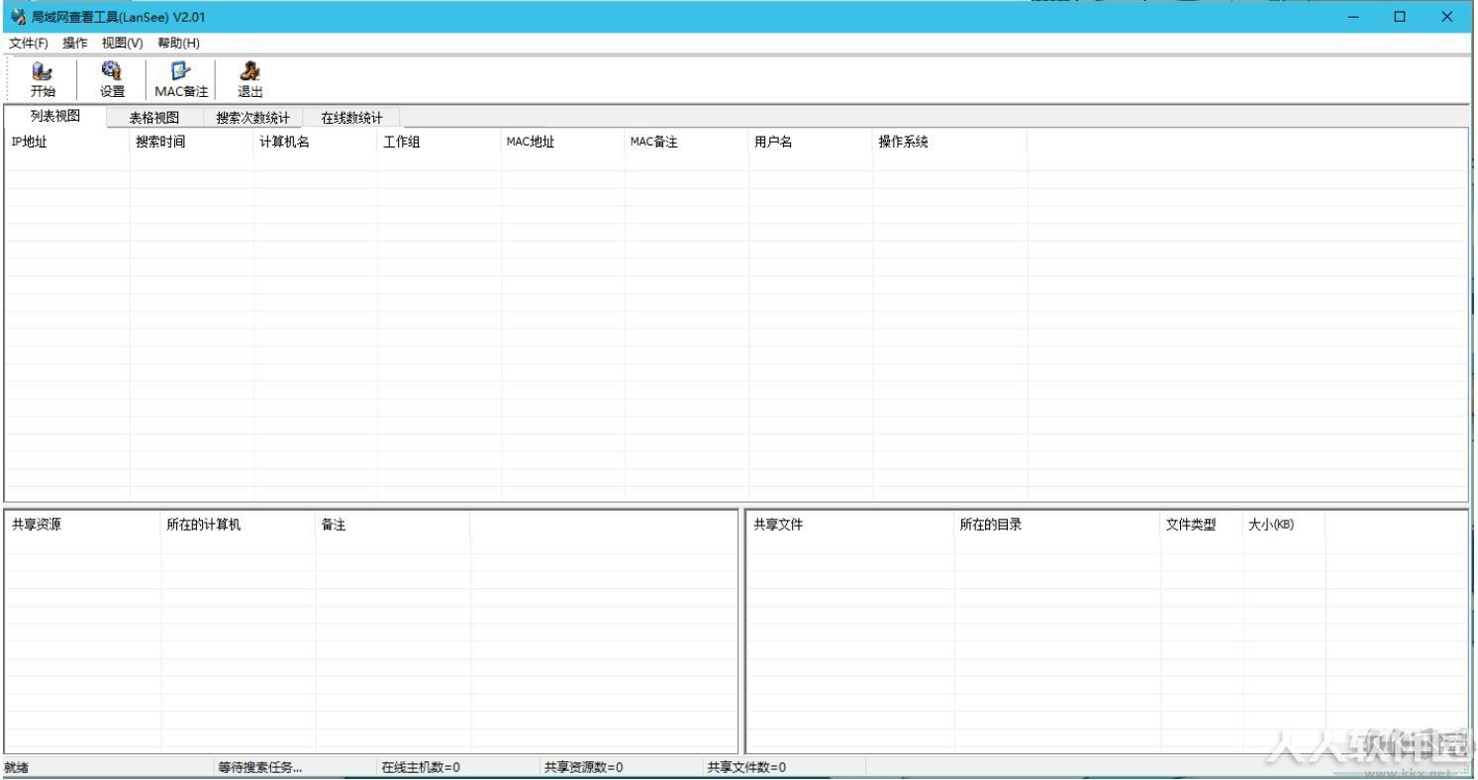The height and width of the screenshot is (780, 1478).
Task: Switch to the 搜索次数统计 tab
Action: pyautogui.click(x=253, y=118)
